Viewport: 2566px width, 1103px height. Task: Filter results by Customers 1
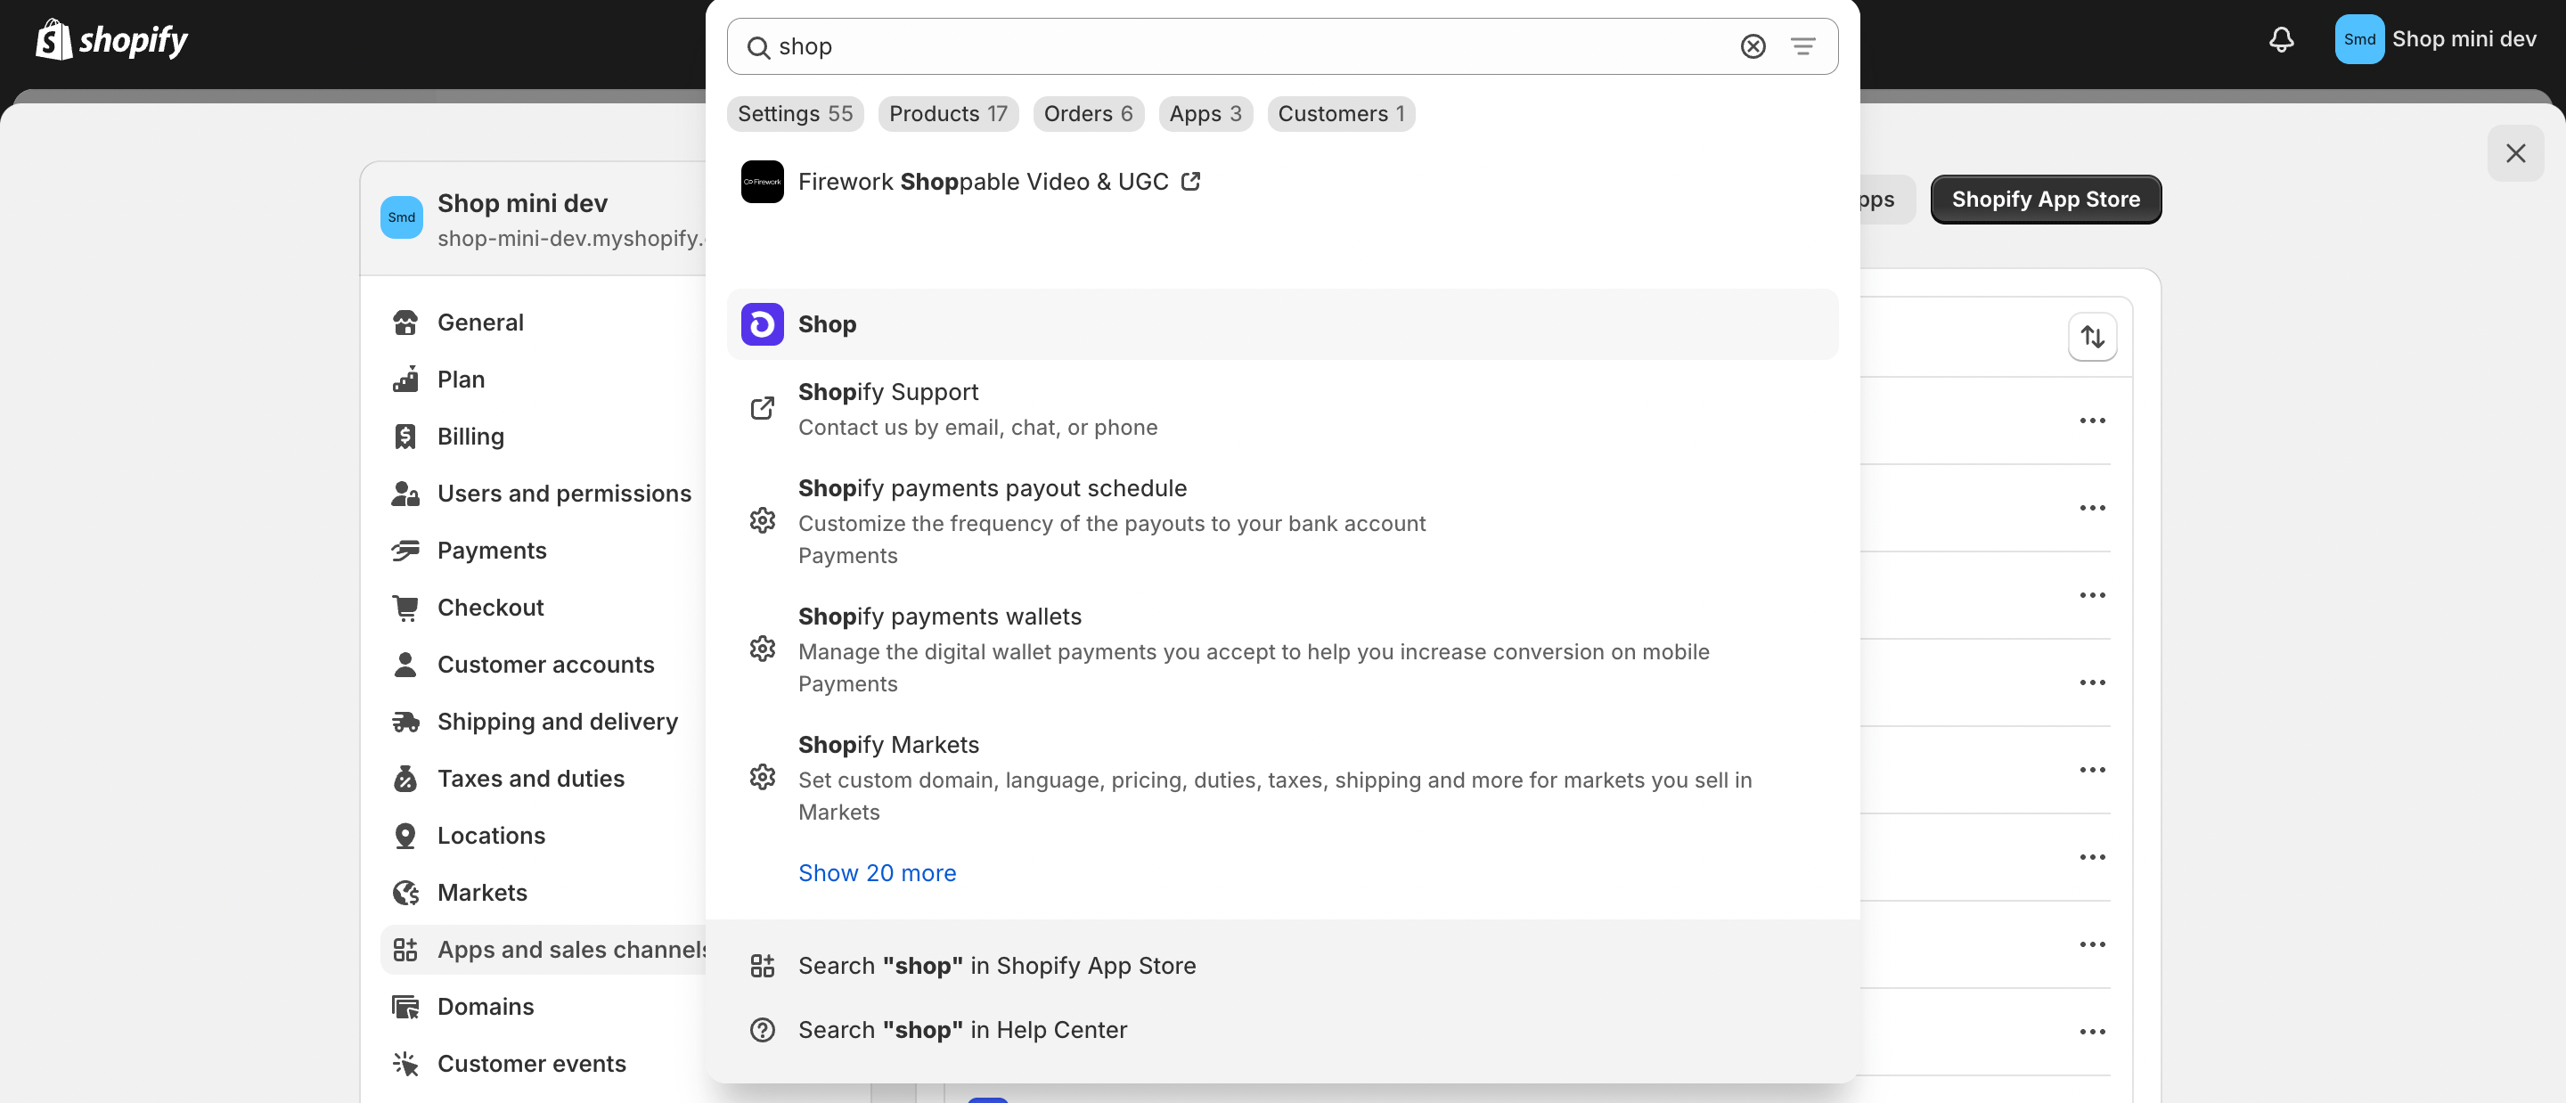point(1341,113)
